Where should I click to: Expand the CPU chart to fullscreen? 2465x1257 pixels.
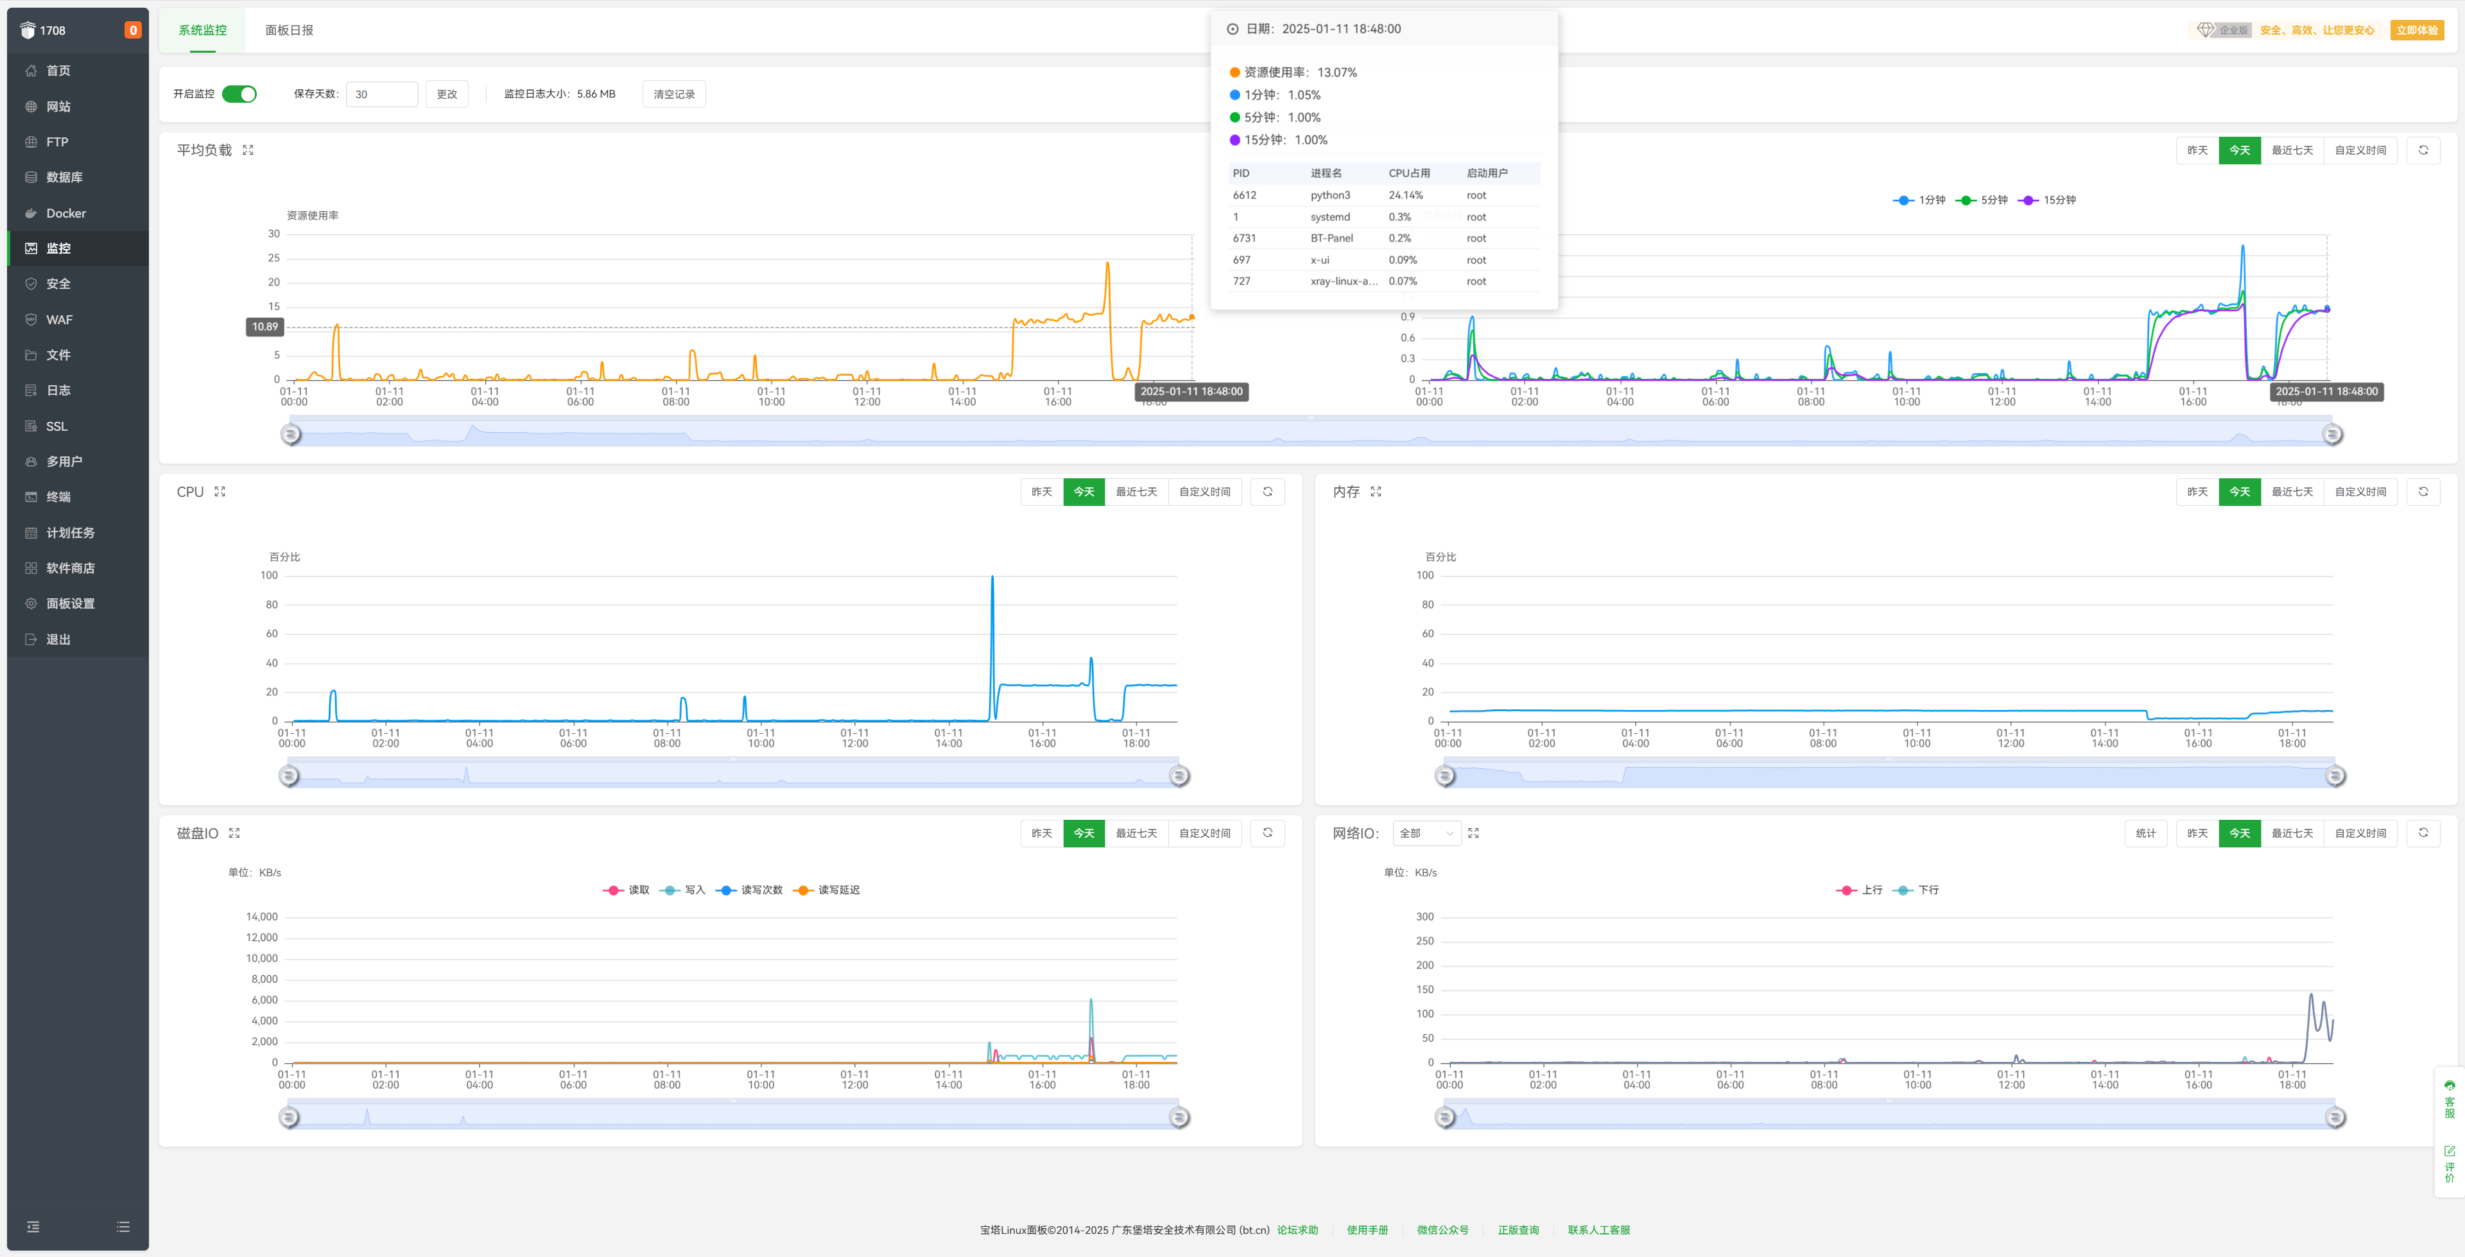pos(220,491)
